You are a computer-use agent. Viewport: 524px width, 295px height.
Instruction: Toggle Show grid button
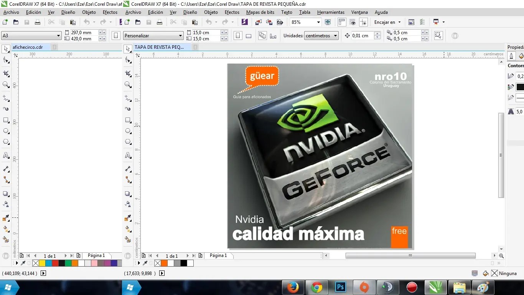pos(353,22)
